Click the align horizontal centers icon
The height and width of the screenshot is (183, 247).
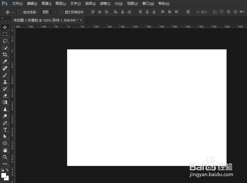122,12
